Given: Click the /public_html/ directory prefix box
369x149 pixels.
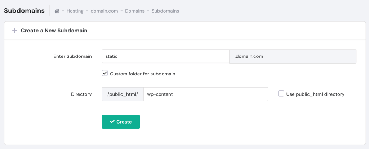Looking at the screenshot, I should pos(123,94).
